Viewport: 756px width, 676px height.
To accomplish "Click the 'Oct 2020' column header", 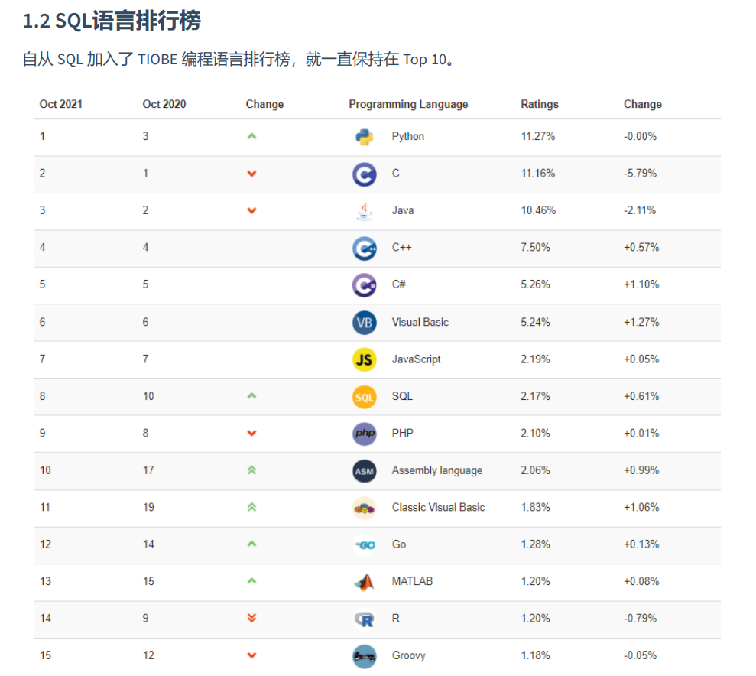I will pos(164,104).
